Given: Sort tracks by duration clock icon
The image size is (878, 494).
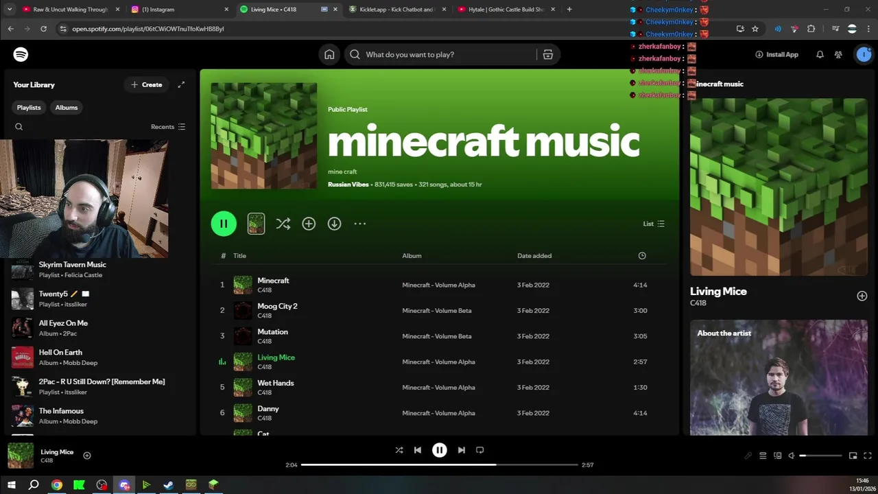Looking at the screenshot, I should click(x=642, y=256).
